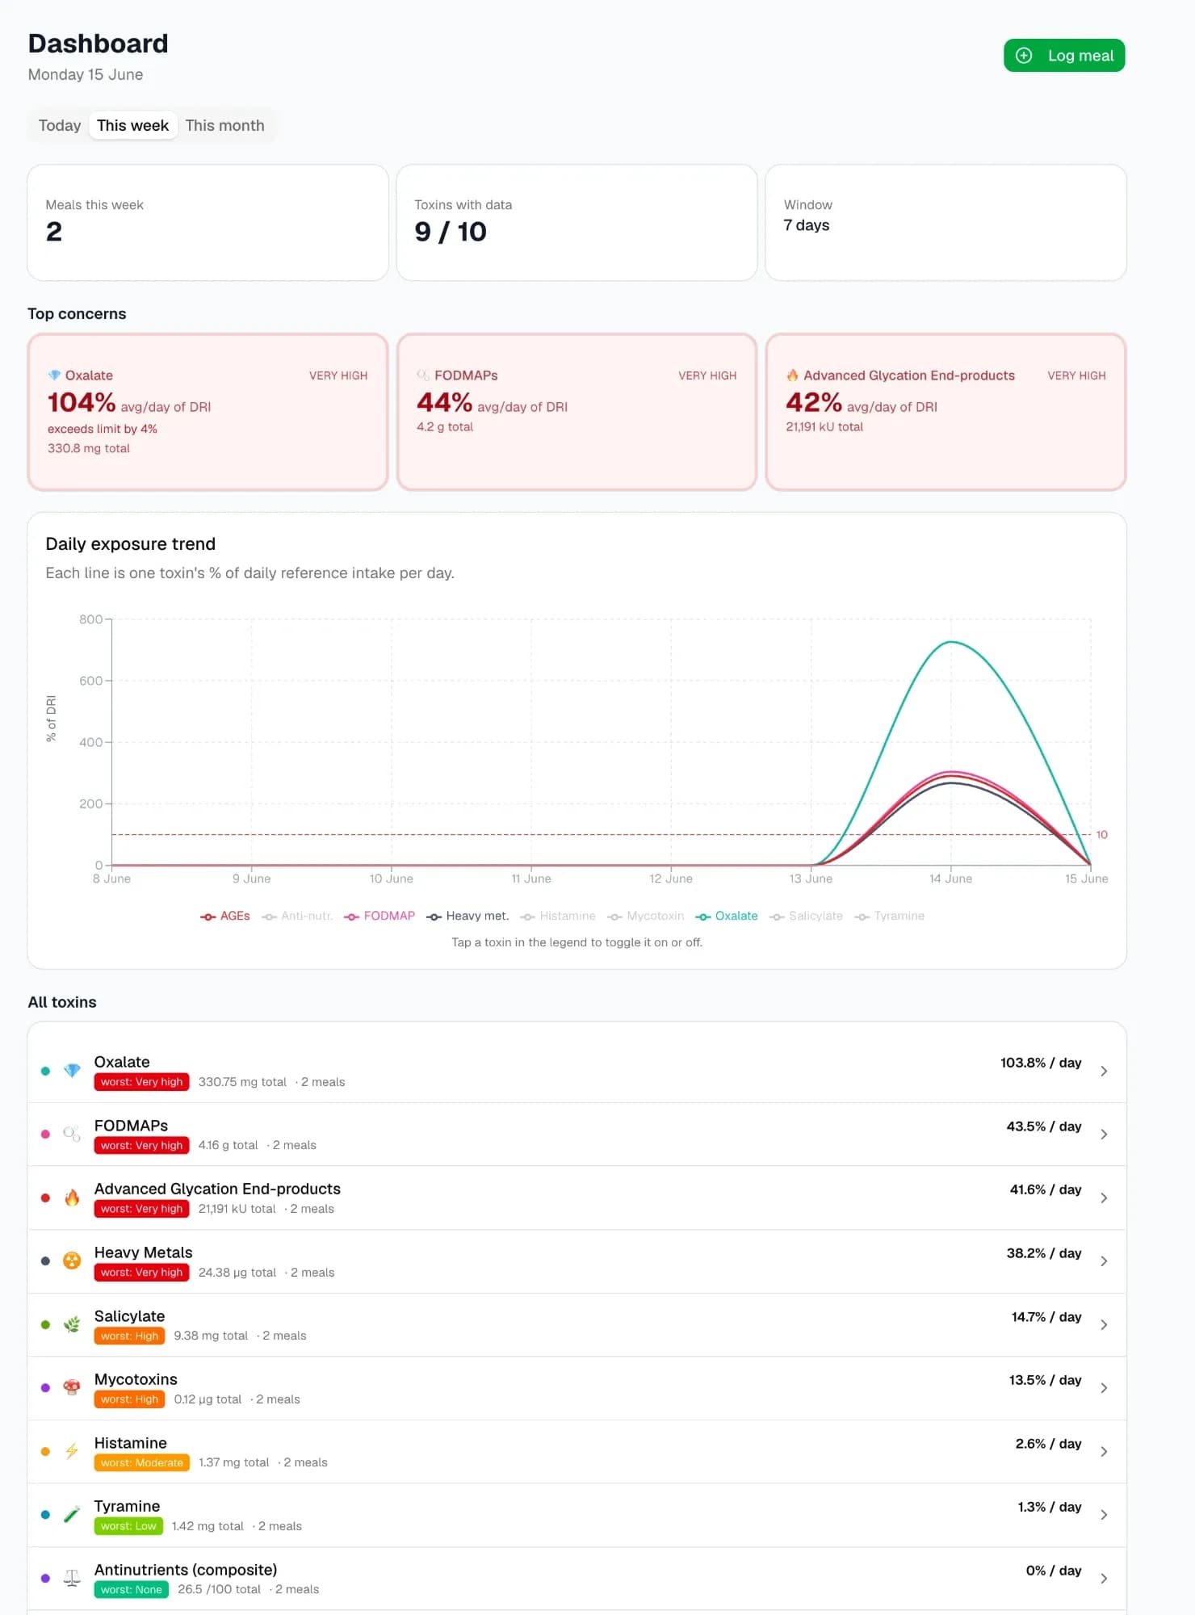1195x1615 pixels.
Task: Click the Histamine worst: Moderate badge
Action: (x=142, y=1462)
